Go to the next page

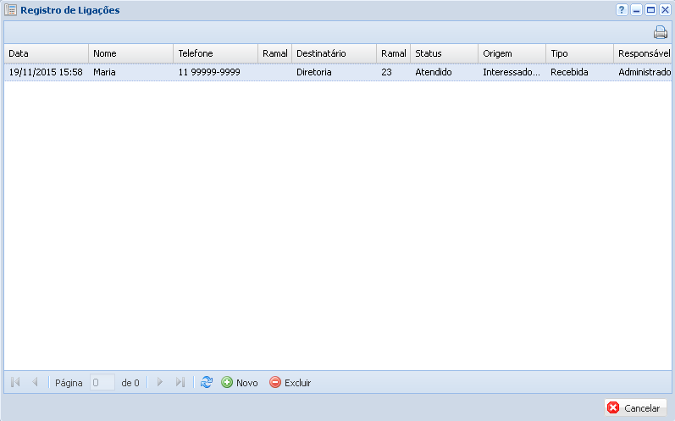[x=159, y=383]
